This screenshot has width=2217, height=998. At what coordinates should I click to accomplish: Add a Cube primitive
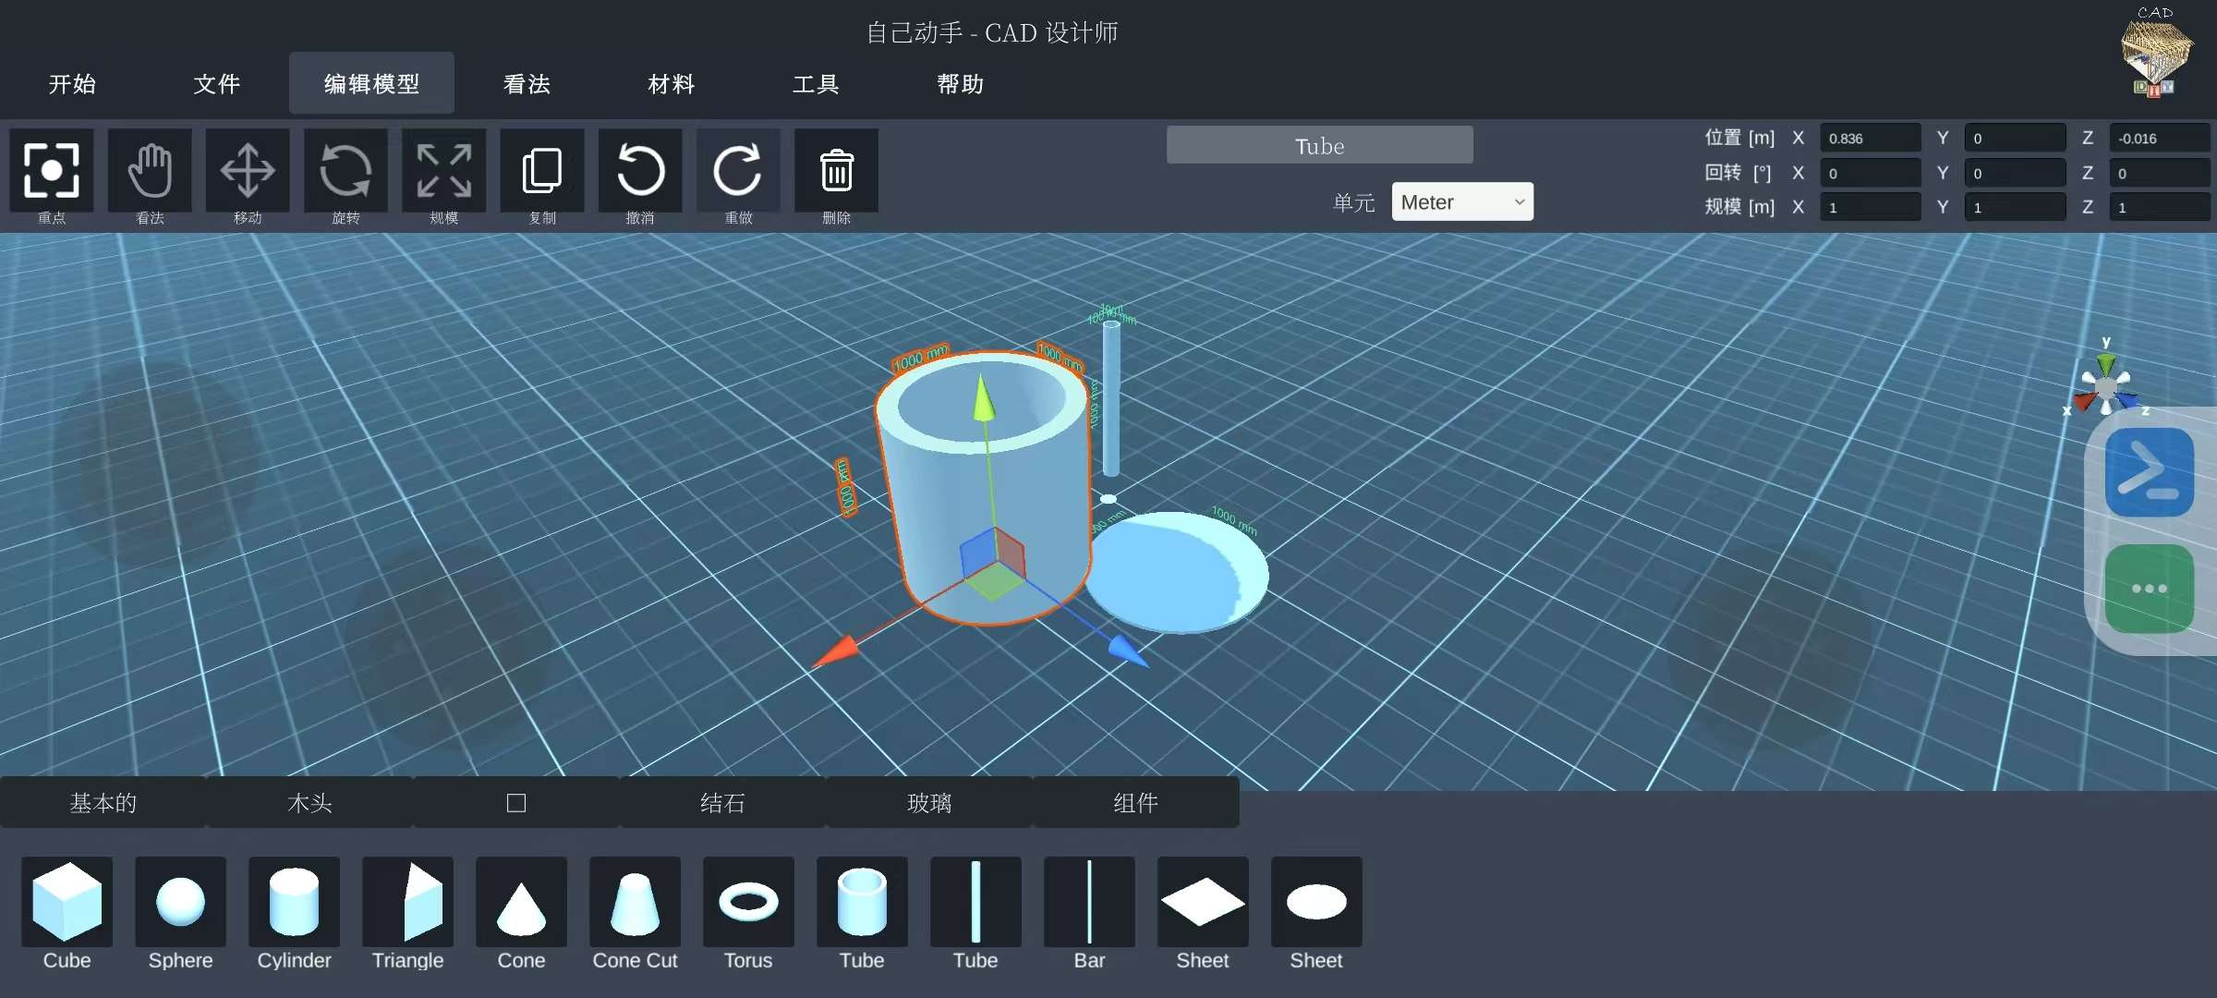point(67,902)
